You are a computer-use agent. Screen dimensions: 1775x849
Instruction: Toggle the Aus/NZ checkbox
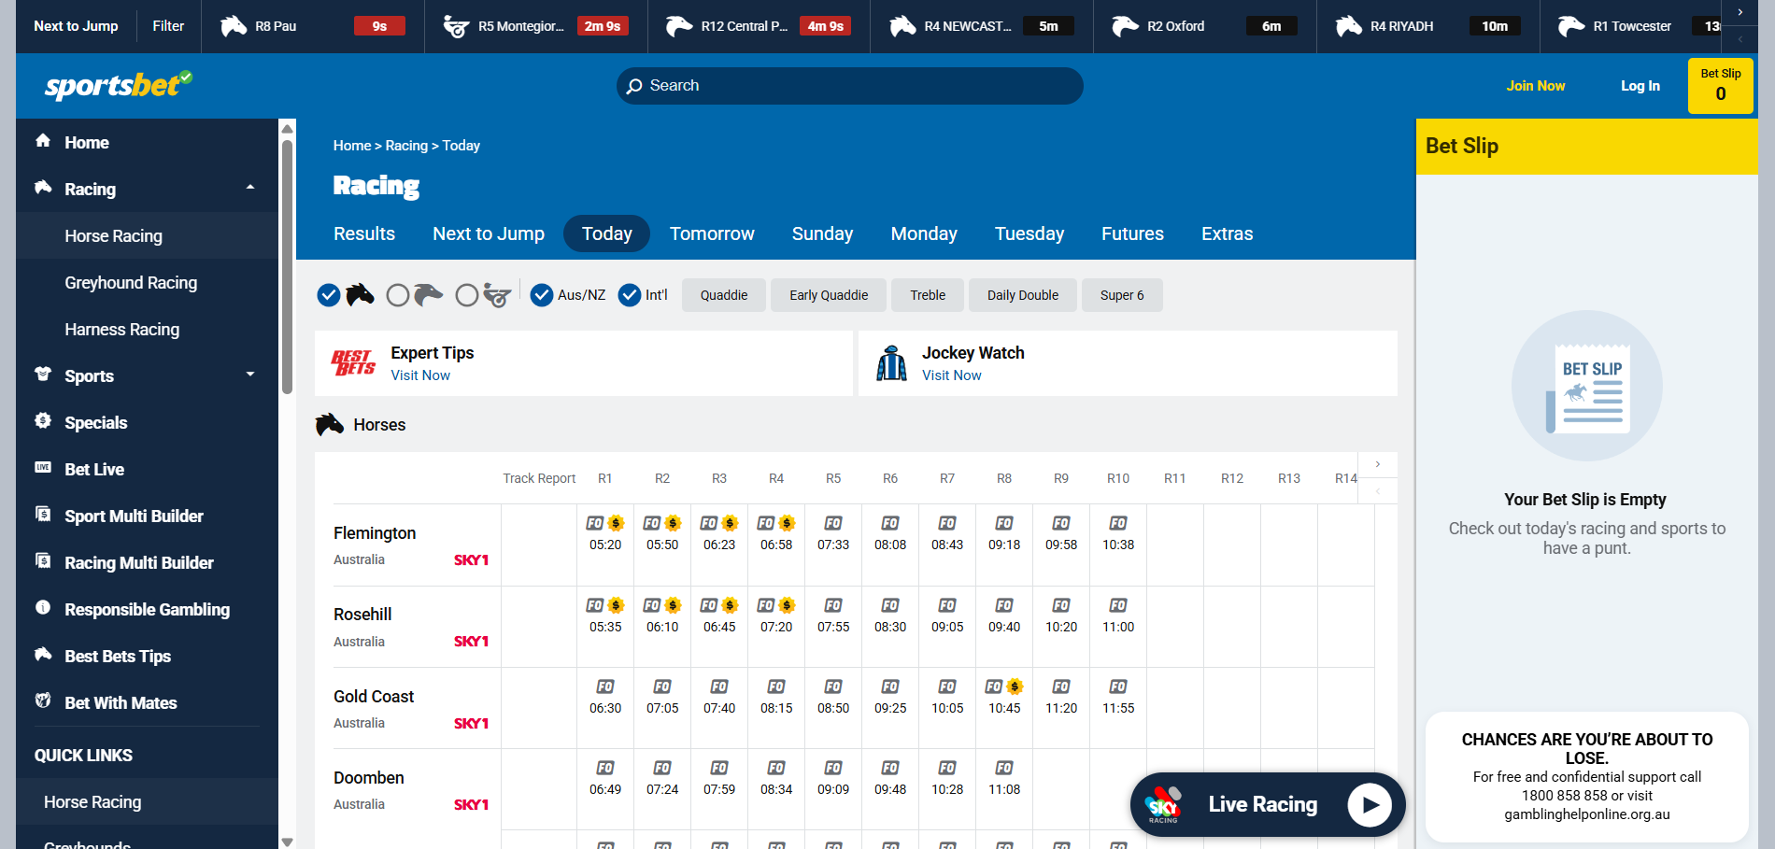(x=542, y=295)
